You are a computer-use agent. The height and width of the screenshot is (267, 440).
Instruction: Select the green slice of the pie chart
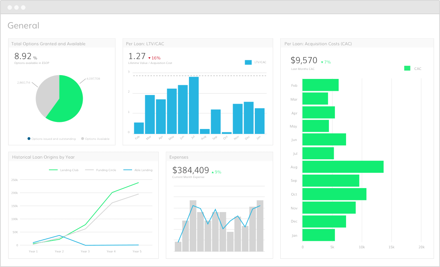(x=69, y=99)
